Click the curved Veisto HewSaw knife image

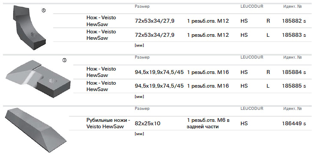click(x=30, y=27)
